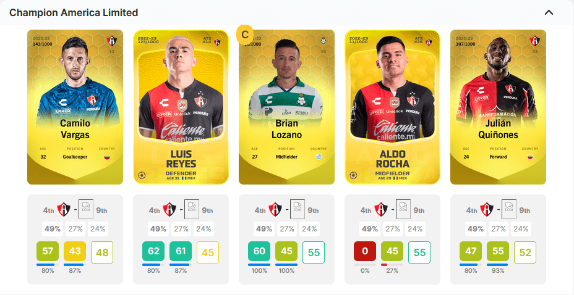Viewport: 574px width, 295px height.
Task: Click the 49% win probability under Brian Lozano
Action: [x=264, y=229]
